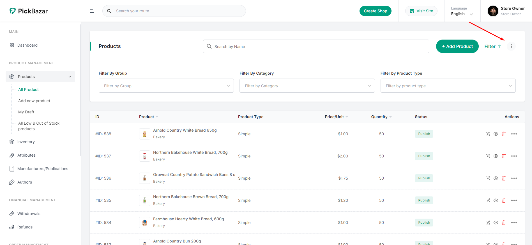Preview product #ID: 536 with eye icon
Image resolution: width=532 pixels, height=245 pixels.
click(x=496, y=178)
